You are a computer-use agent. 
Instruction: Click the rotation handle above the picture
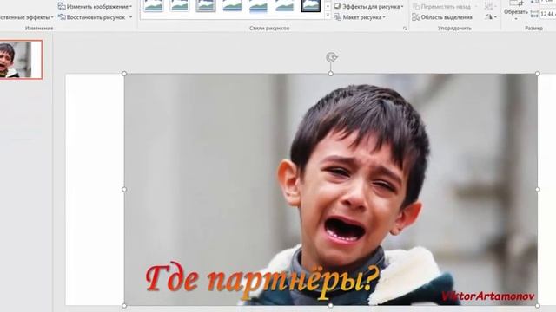[331, 57]
